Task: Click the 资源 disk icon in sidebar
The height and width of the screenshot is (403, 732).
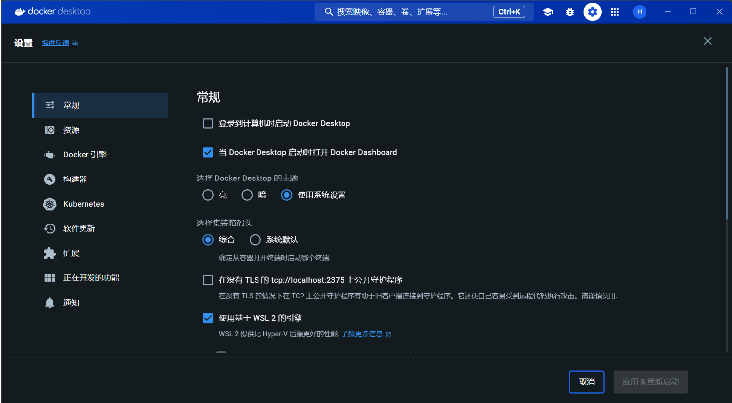Action: coord(50,130)
